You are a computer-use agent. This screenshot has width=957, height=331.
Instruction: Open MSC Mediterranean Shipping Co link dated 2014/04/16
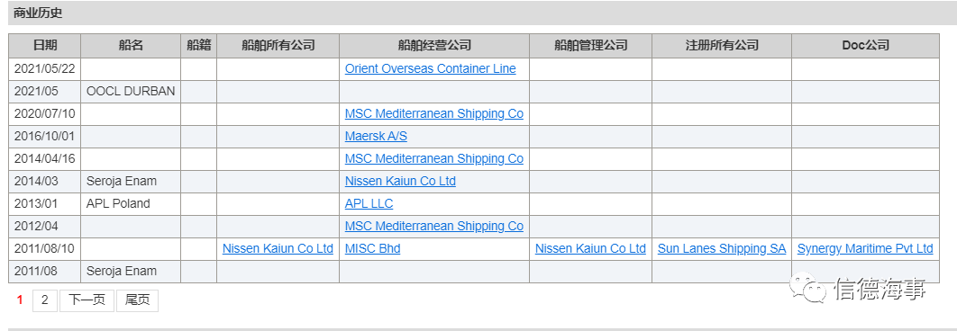pos(434,158)
